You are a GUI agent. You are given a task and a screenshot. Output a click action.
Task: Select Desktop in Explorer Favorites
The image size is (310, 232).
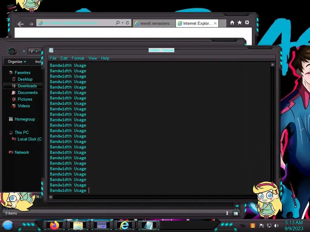(25, 79)
